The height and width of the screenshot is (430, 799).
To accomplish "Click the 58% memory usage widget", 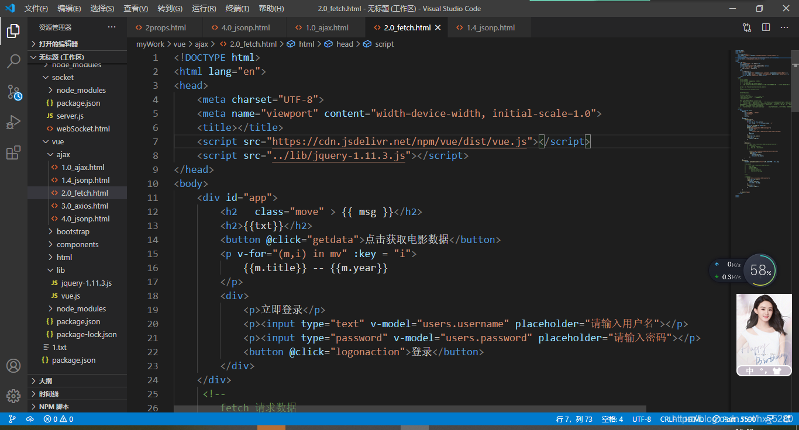I will [760, 270].
